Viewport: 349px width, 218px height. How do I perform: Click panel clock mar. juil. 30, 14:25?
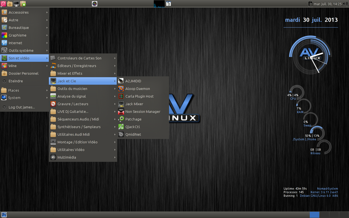coord(327,4)
